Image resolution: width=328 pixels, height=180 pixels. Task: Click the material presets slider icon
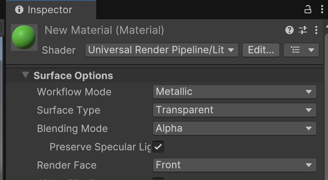[x=303, y=30]
